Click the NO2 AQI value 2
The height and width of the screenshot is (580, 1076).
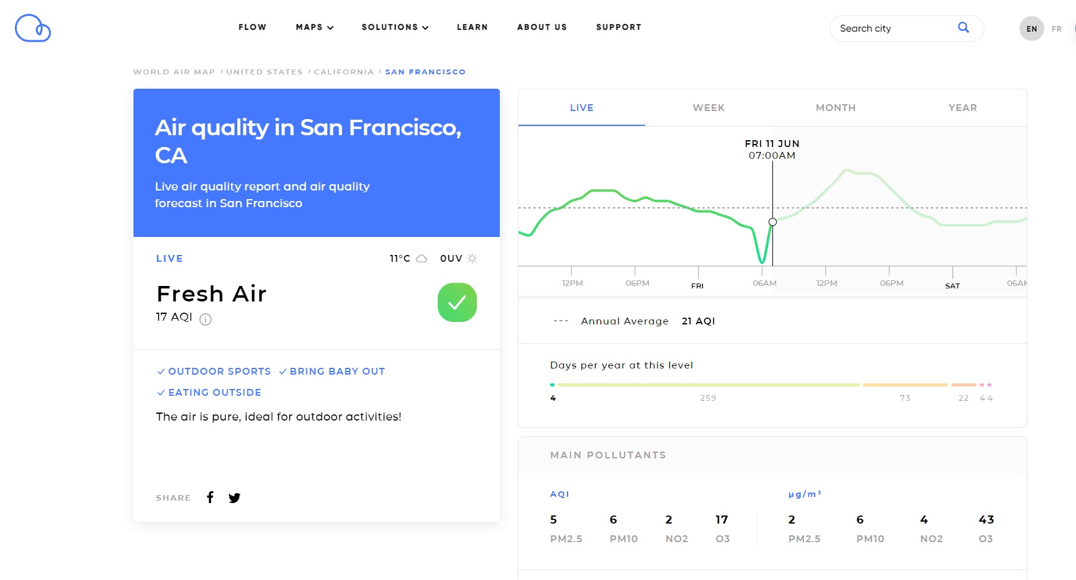669,520
